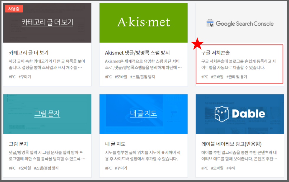
Task: Open the 카테고리 글 더 보기 banner thumbnail
Action: pos(47,23)
